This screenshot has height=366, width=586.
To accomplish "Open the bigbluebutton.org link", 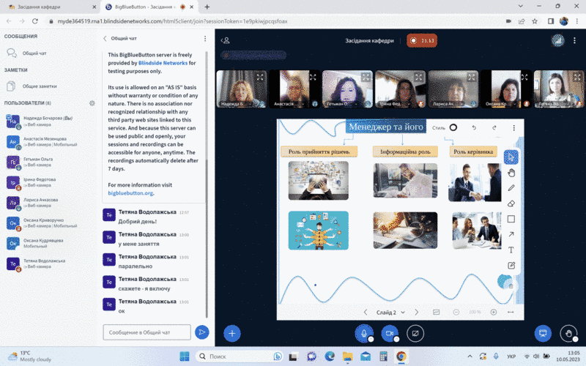I will click(x=130, y=193).
